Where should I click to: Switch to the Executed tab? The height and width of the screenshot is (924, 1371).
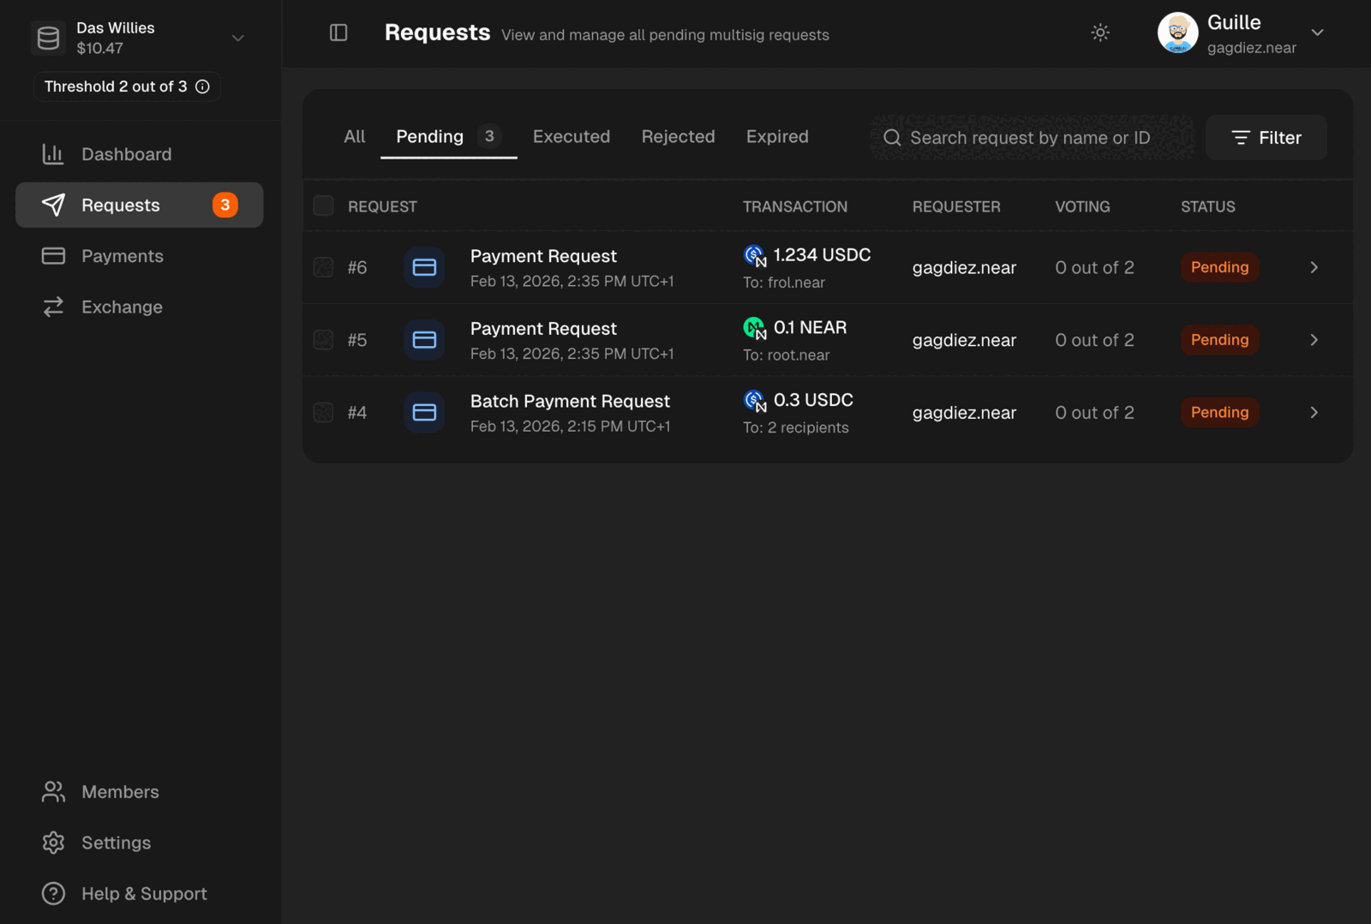click(x=572, y=136)
